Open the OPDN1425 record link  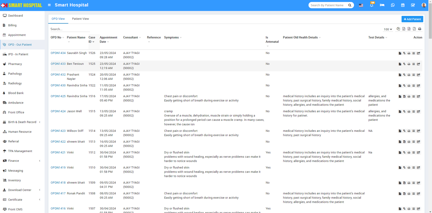click(58, 96)
